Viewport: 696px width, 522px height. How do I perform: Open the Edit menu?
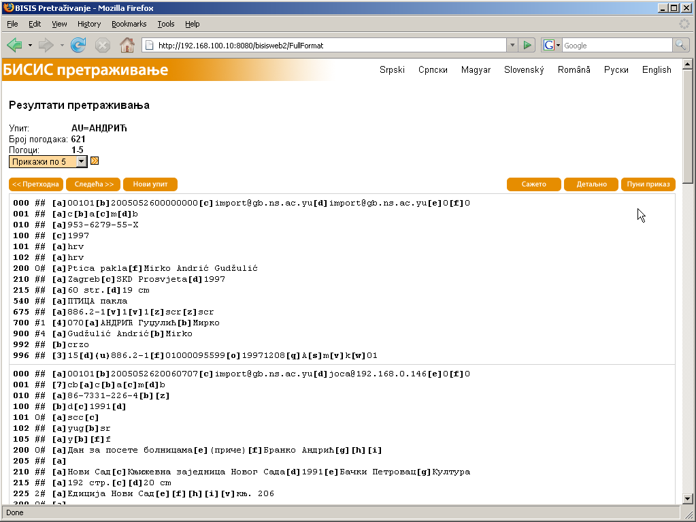tap(35, 24)
